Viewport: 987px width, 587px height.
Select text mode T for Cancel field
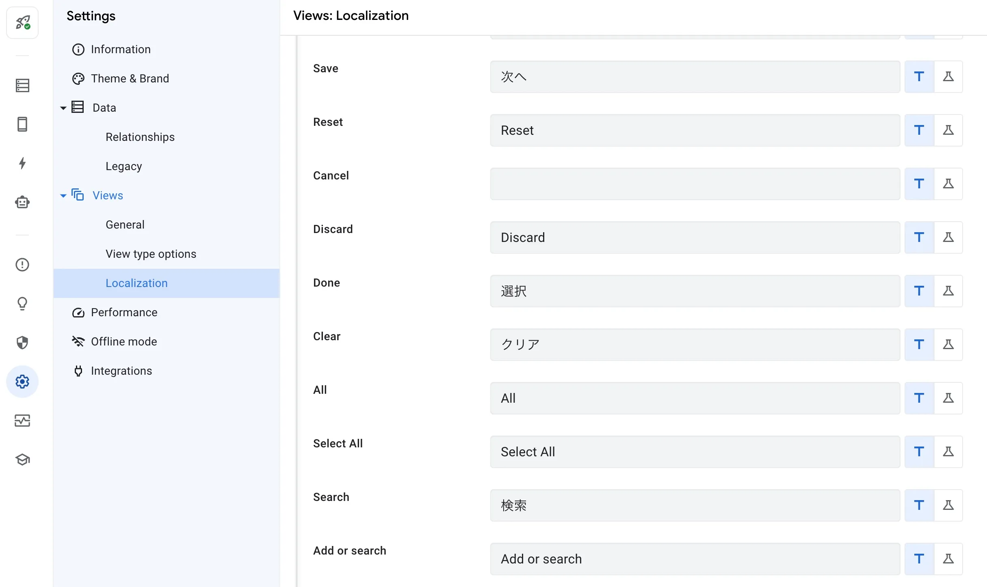pyautogui.click(x=919, y=184)
